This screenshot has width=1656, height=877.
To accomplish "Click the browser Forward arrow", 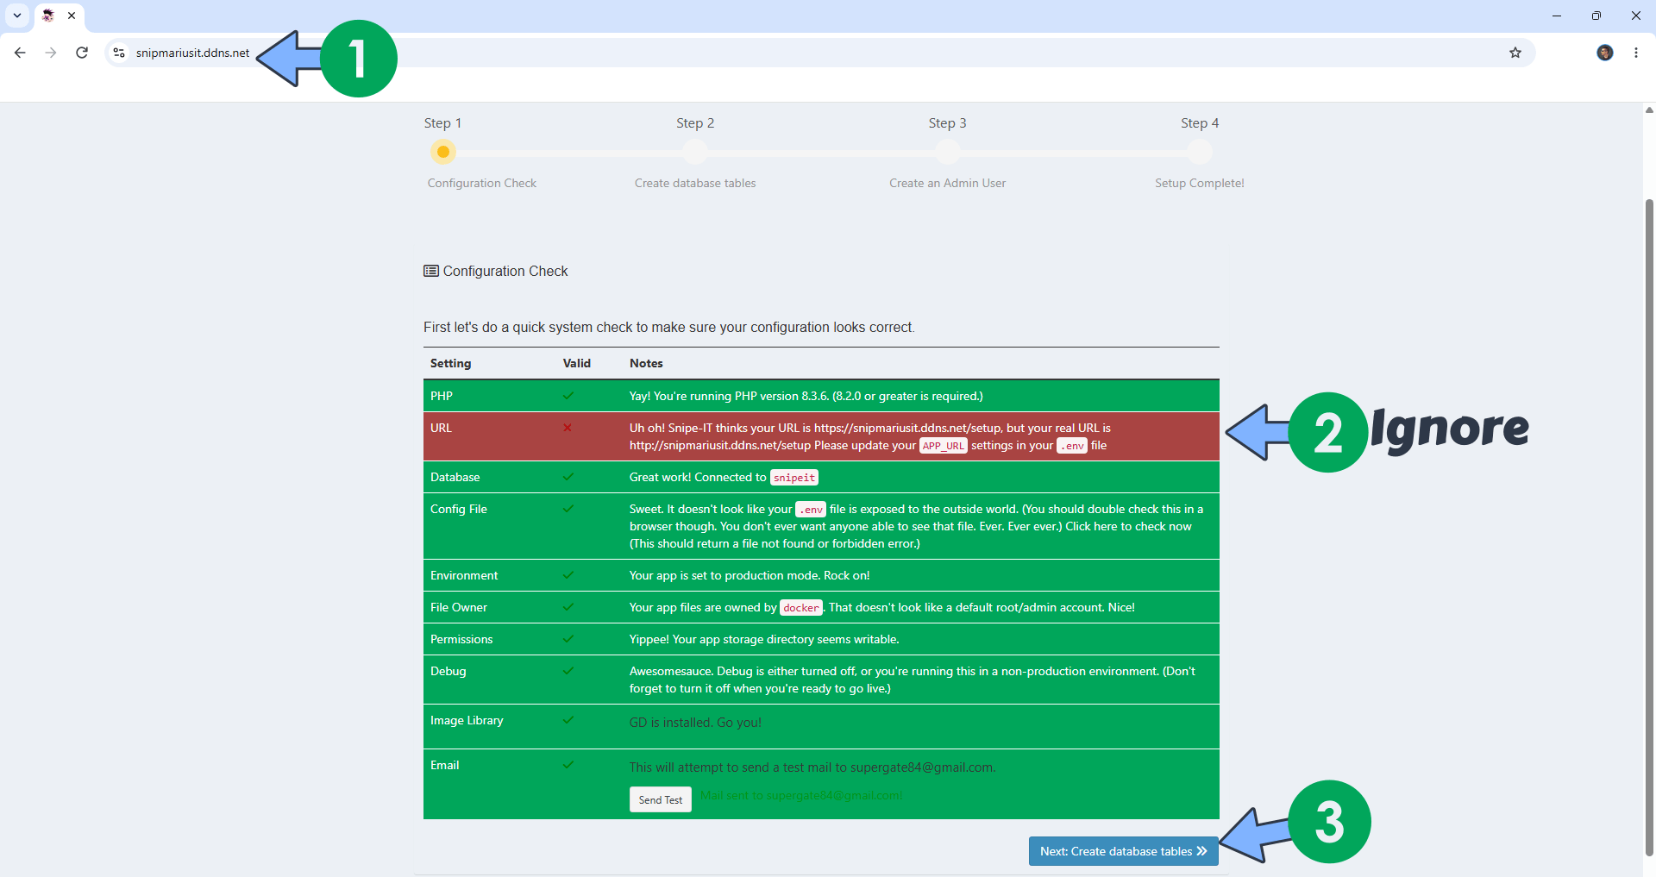I will tap(51, 53).
